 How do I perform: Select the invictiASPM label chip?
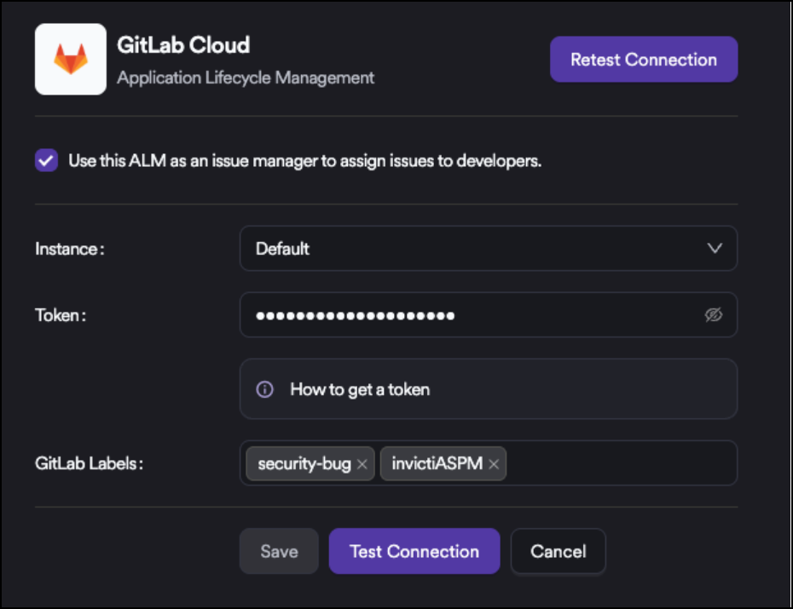437,464
